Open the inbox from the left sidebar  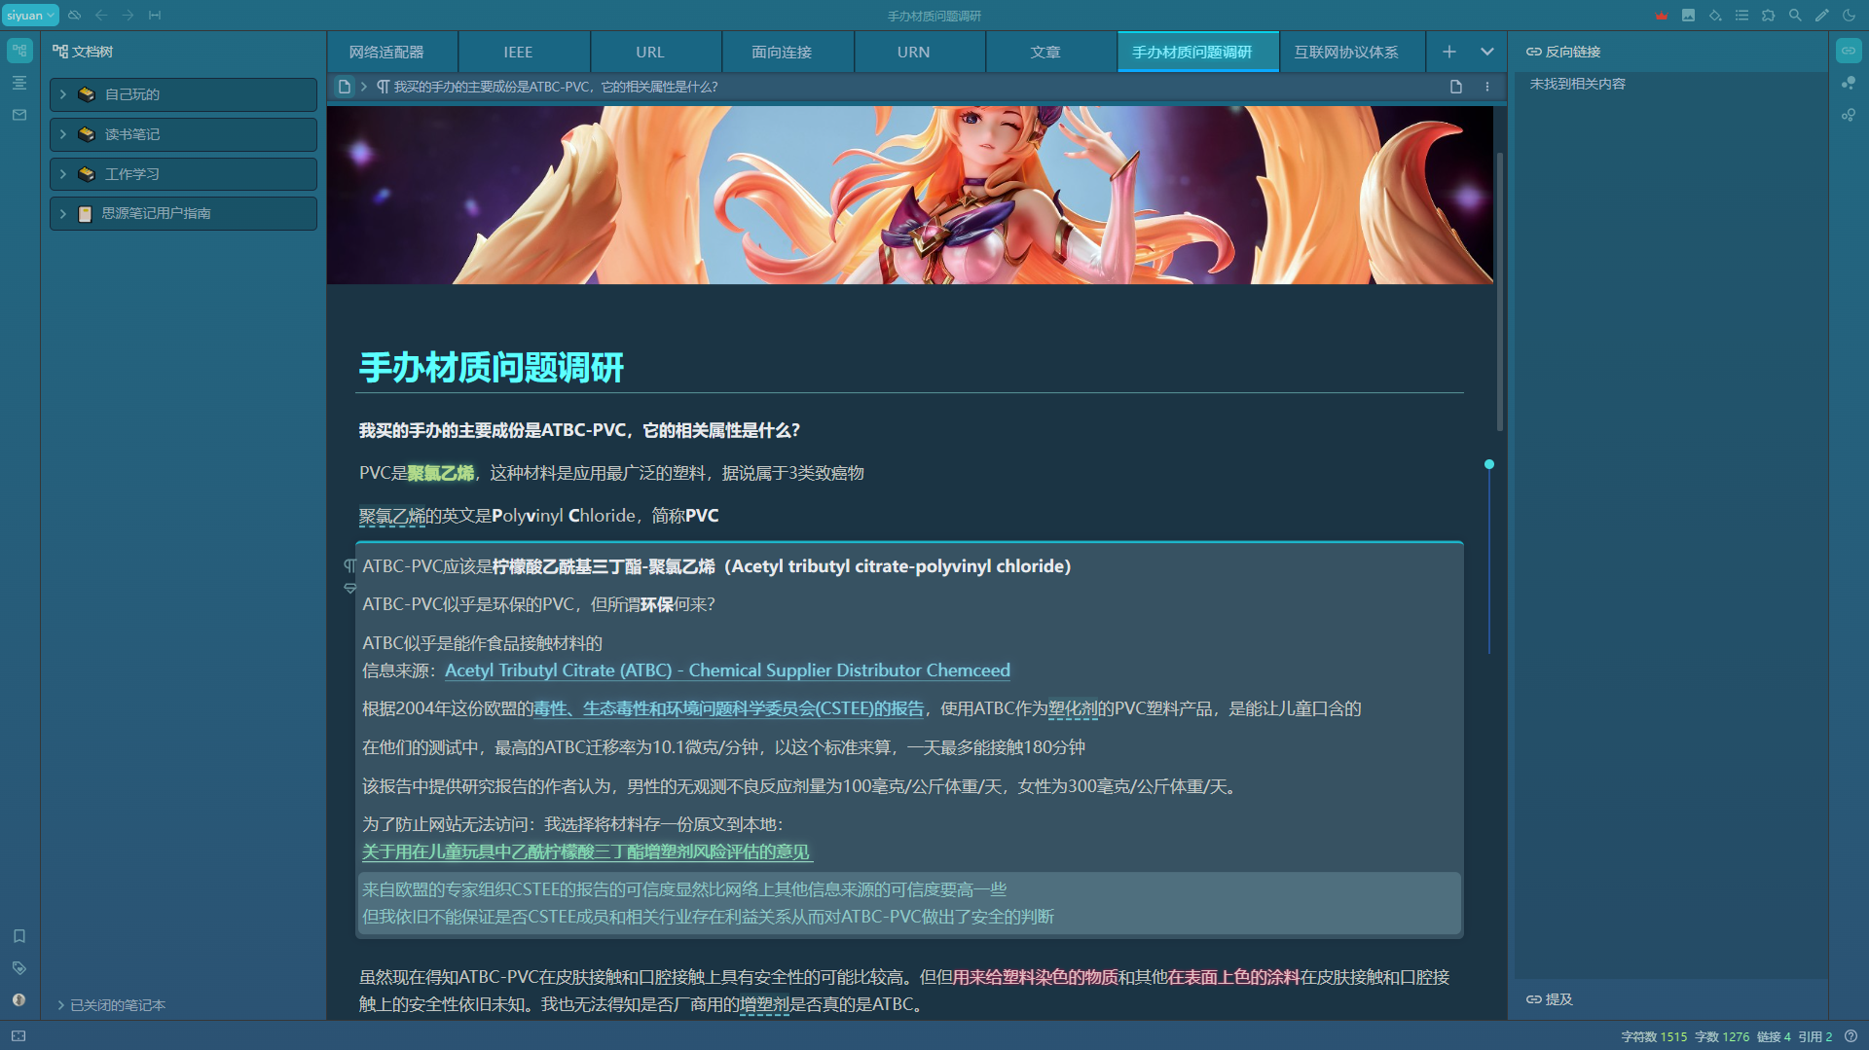[x=18, y=115]
